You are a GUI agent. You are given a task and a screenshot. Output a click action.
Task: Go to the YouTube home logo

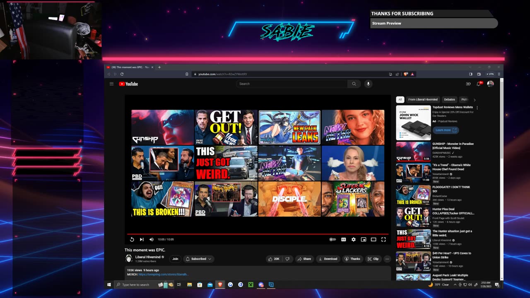tap(128, 84)
